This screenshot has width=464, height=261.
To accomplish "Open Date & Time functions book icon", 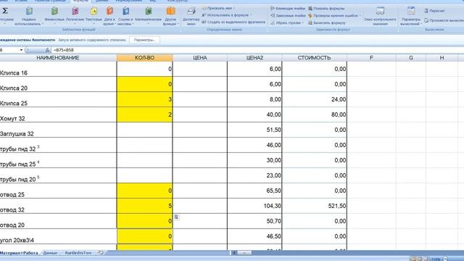I will (109, 12).
